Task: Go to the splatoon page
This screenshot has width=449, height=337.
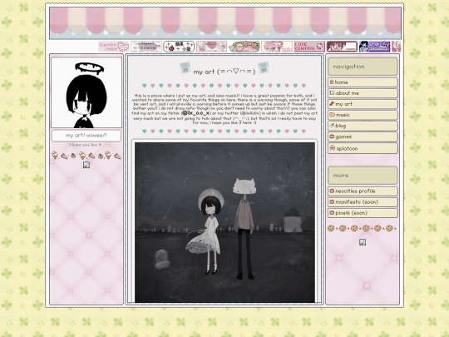Action: (363, 148)
